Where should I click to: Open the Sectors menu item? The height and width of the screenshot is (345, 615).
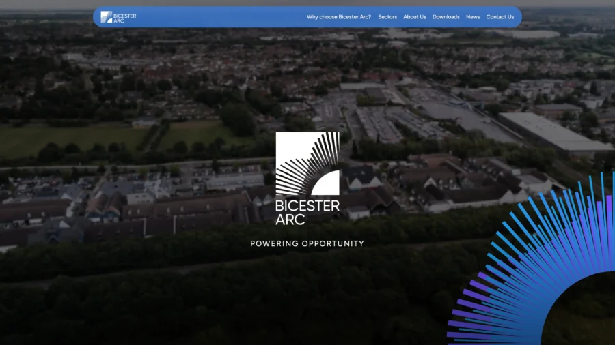[x=387, y=17]
